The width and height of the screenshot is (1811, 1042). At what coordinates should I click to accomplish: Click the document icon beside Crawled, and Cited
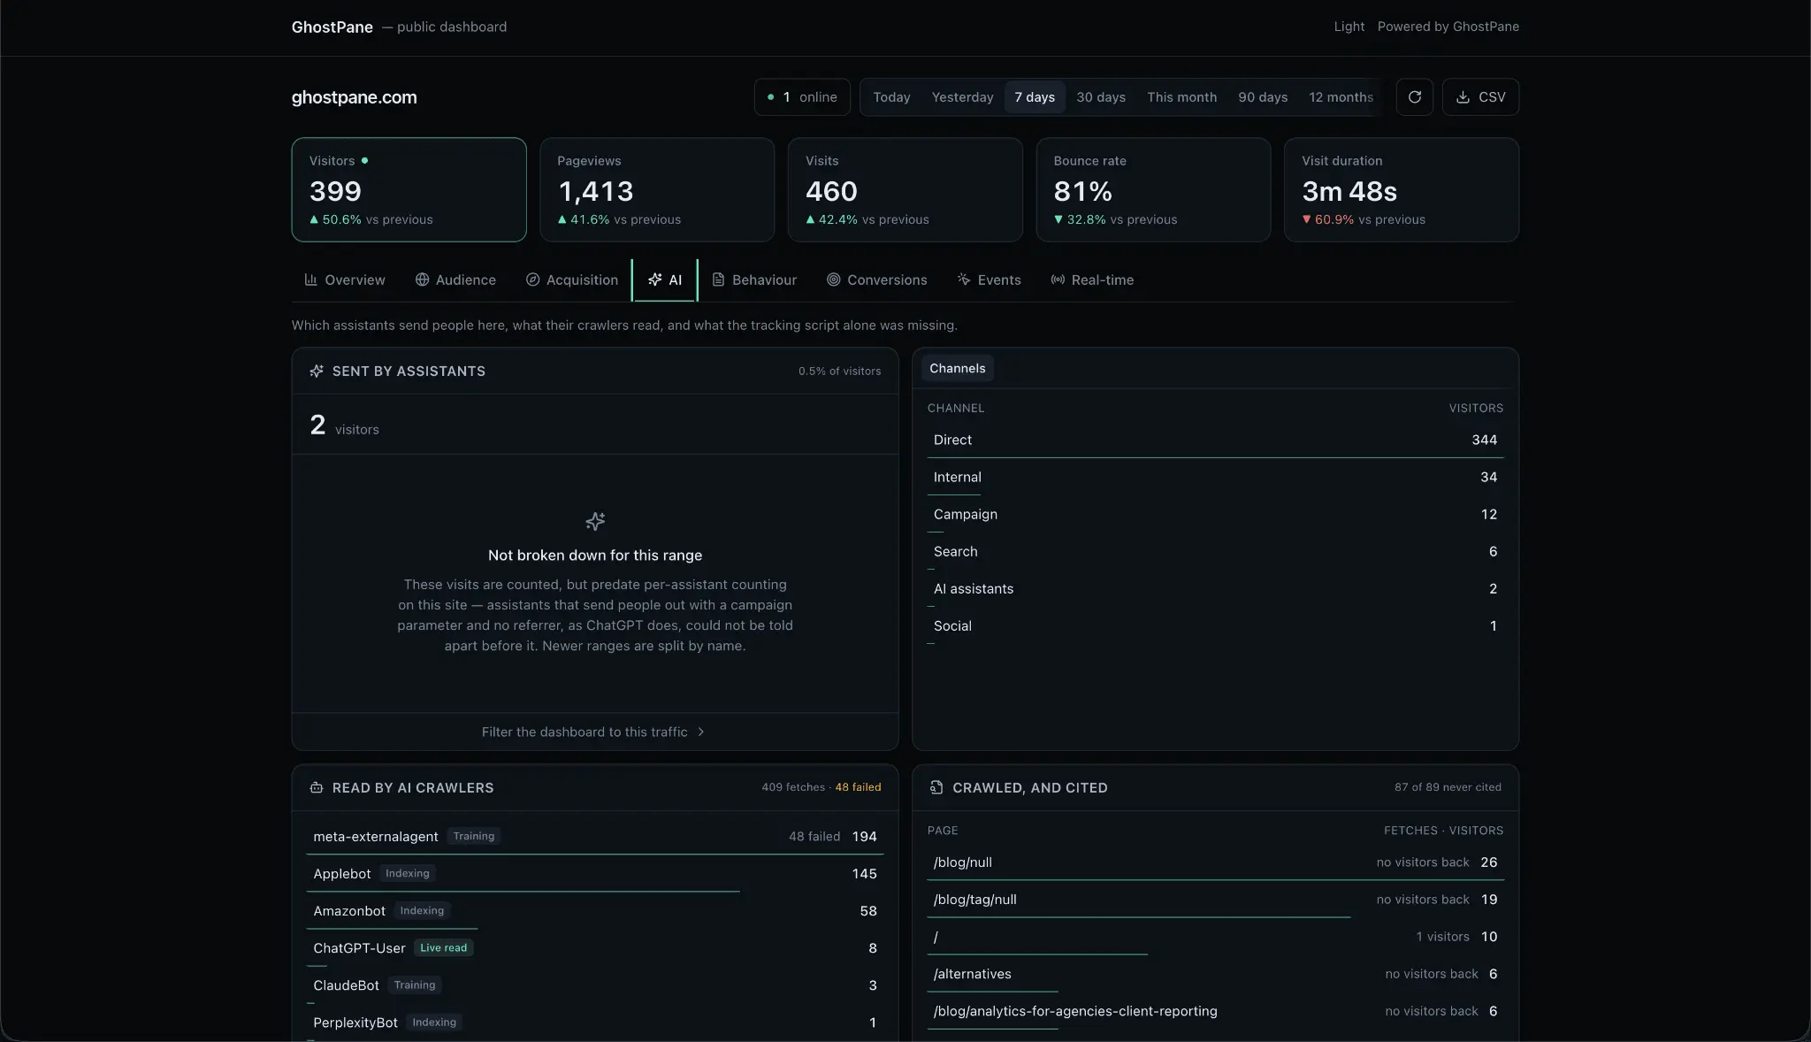[936, 787]
